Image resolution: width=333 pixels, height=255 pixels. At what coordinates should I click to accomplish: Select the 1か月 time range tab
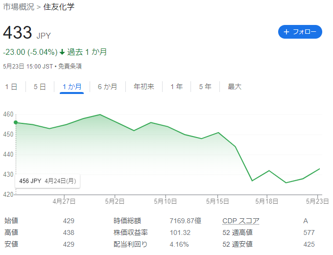click(x=72, y=87)
